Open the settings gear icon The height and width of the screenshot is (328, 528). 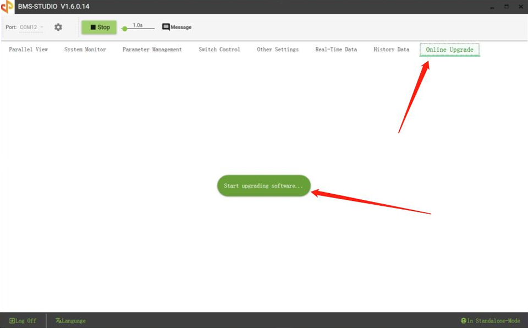pyautogui.click(x=58, y=26)
